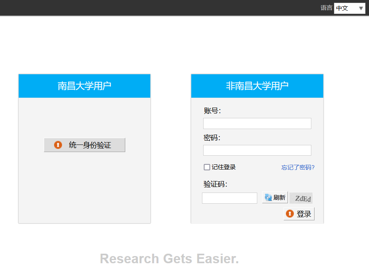The height and width of the screenshot is (266, 369).
Task: Click the 统一身份验证 button
Action: coord(84,145)
